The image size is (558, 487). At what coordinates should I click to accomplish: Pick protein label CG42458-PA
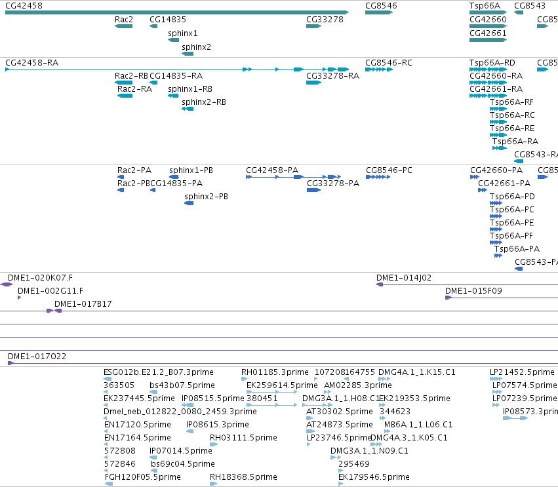tap(272, 171)
